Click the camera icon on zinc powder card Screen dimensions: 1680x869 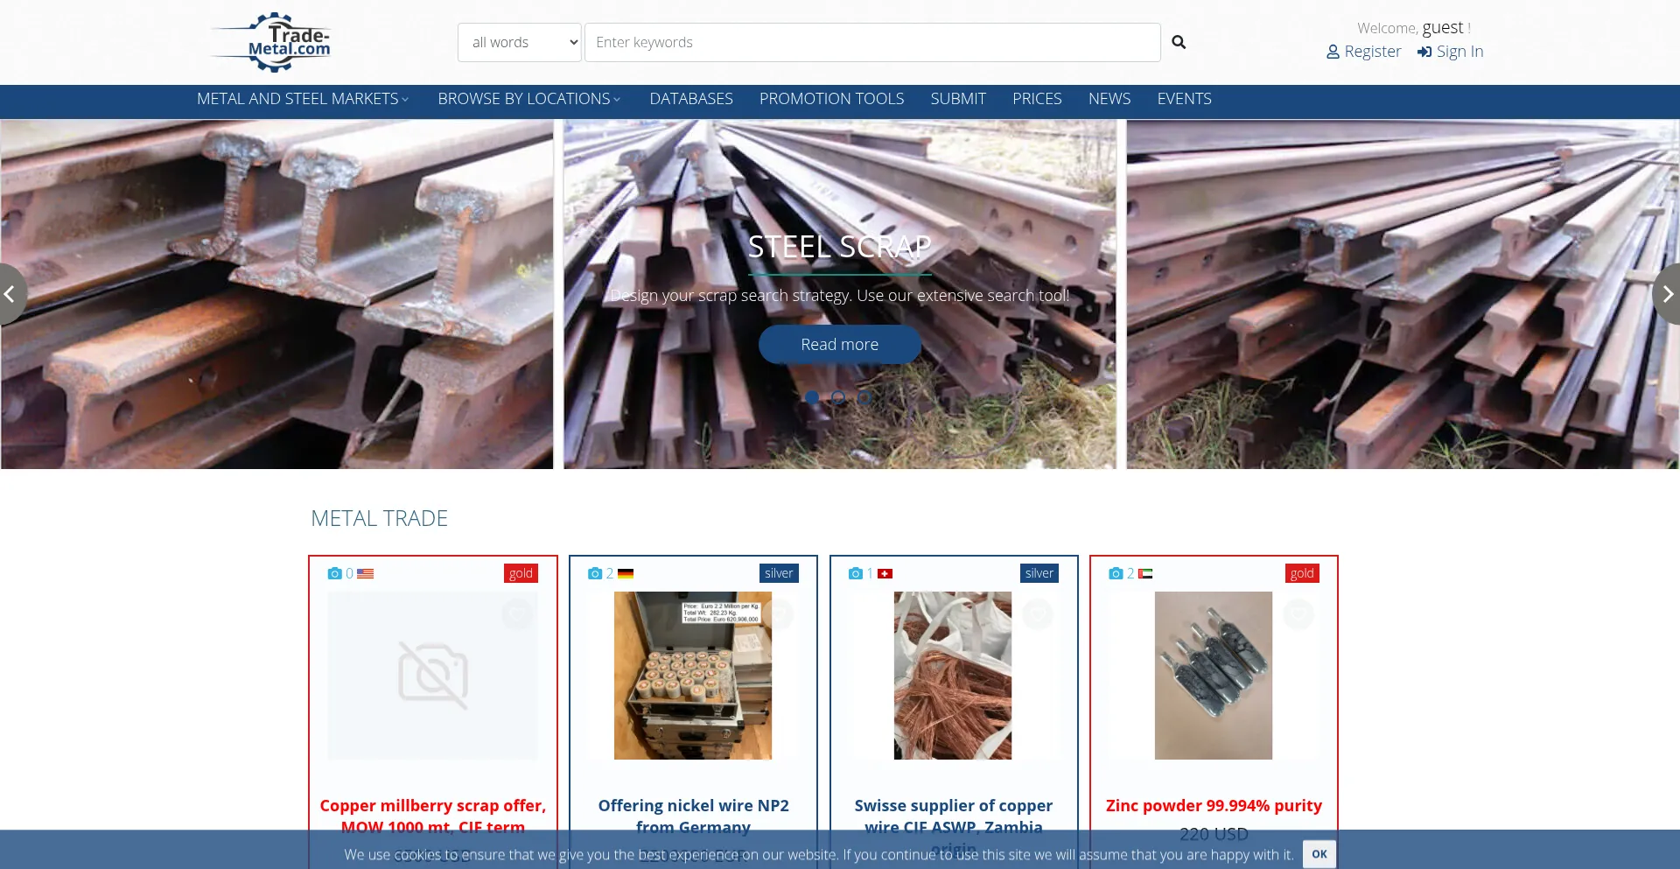1116,574
